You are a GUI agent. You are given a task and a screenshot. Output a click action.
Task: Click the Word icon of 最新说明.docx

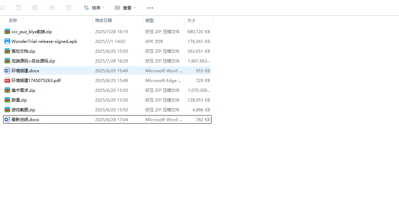[x=7, y=119]
